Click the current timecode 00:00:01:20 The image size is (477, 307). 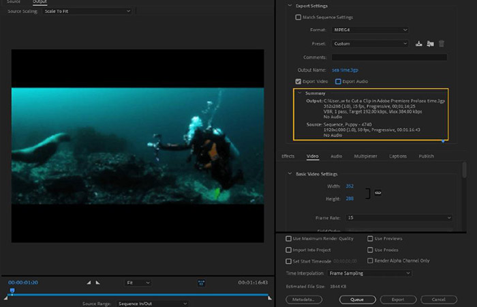[x=23, y=282]
